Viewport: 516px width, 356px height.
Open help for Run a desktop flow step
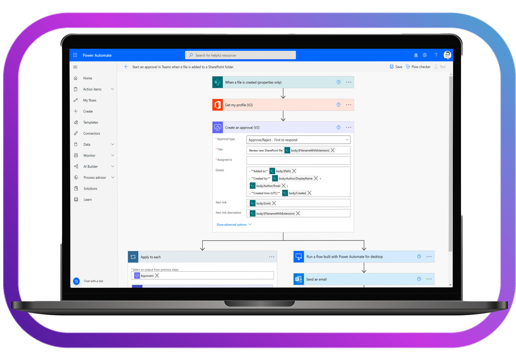[x=419, y=256]
